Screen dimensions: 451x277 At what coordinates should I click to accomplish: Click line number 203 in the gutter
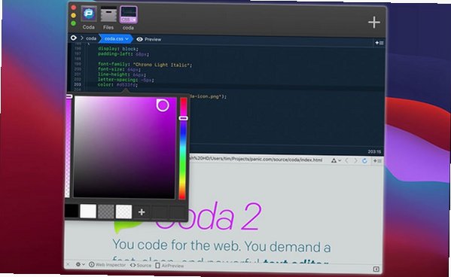click(78, 85)
